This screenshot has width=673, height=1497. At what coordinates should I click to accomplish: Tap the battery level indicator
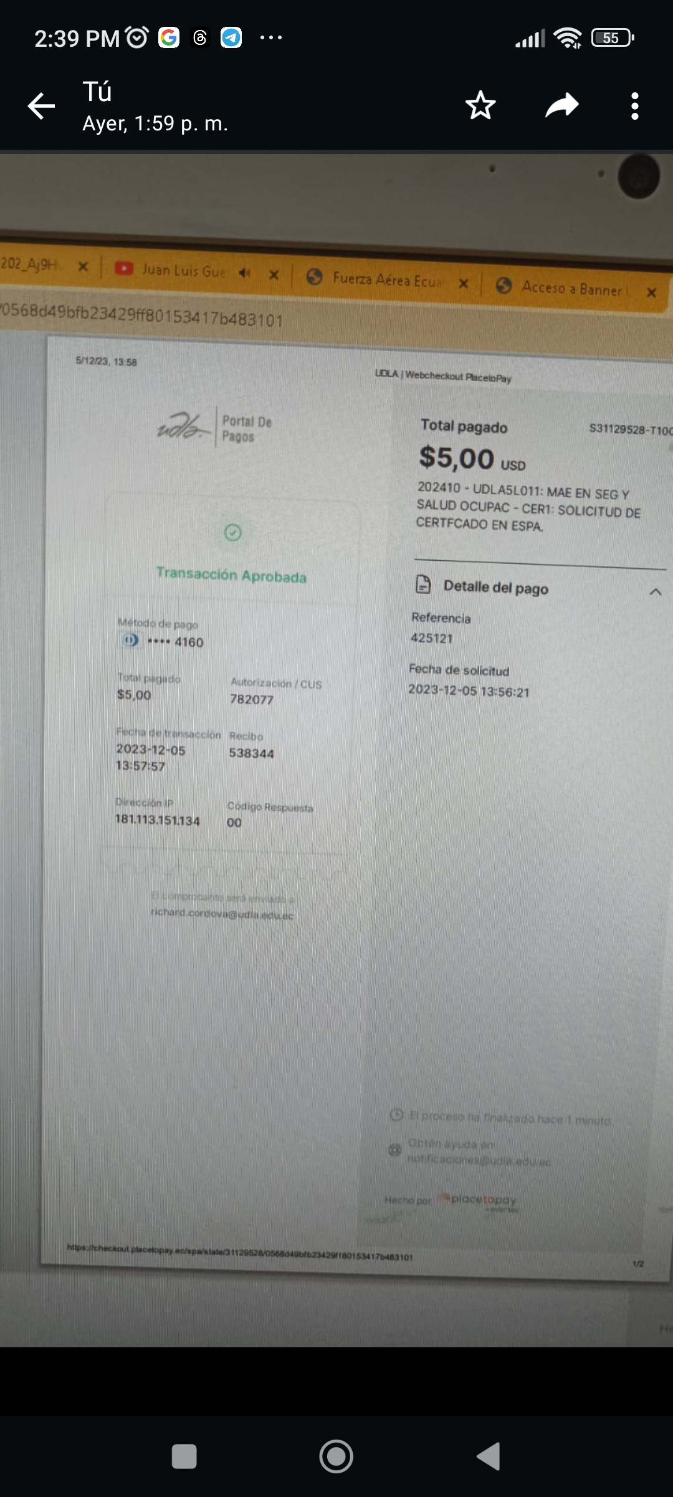click(613, 38)
